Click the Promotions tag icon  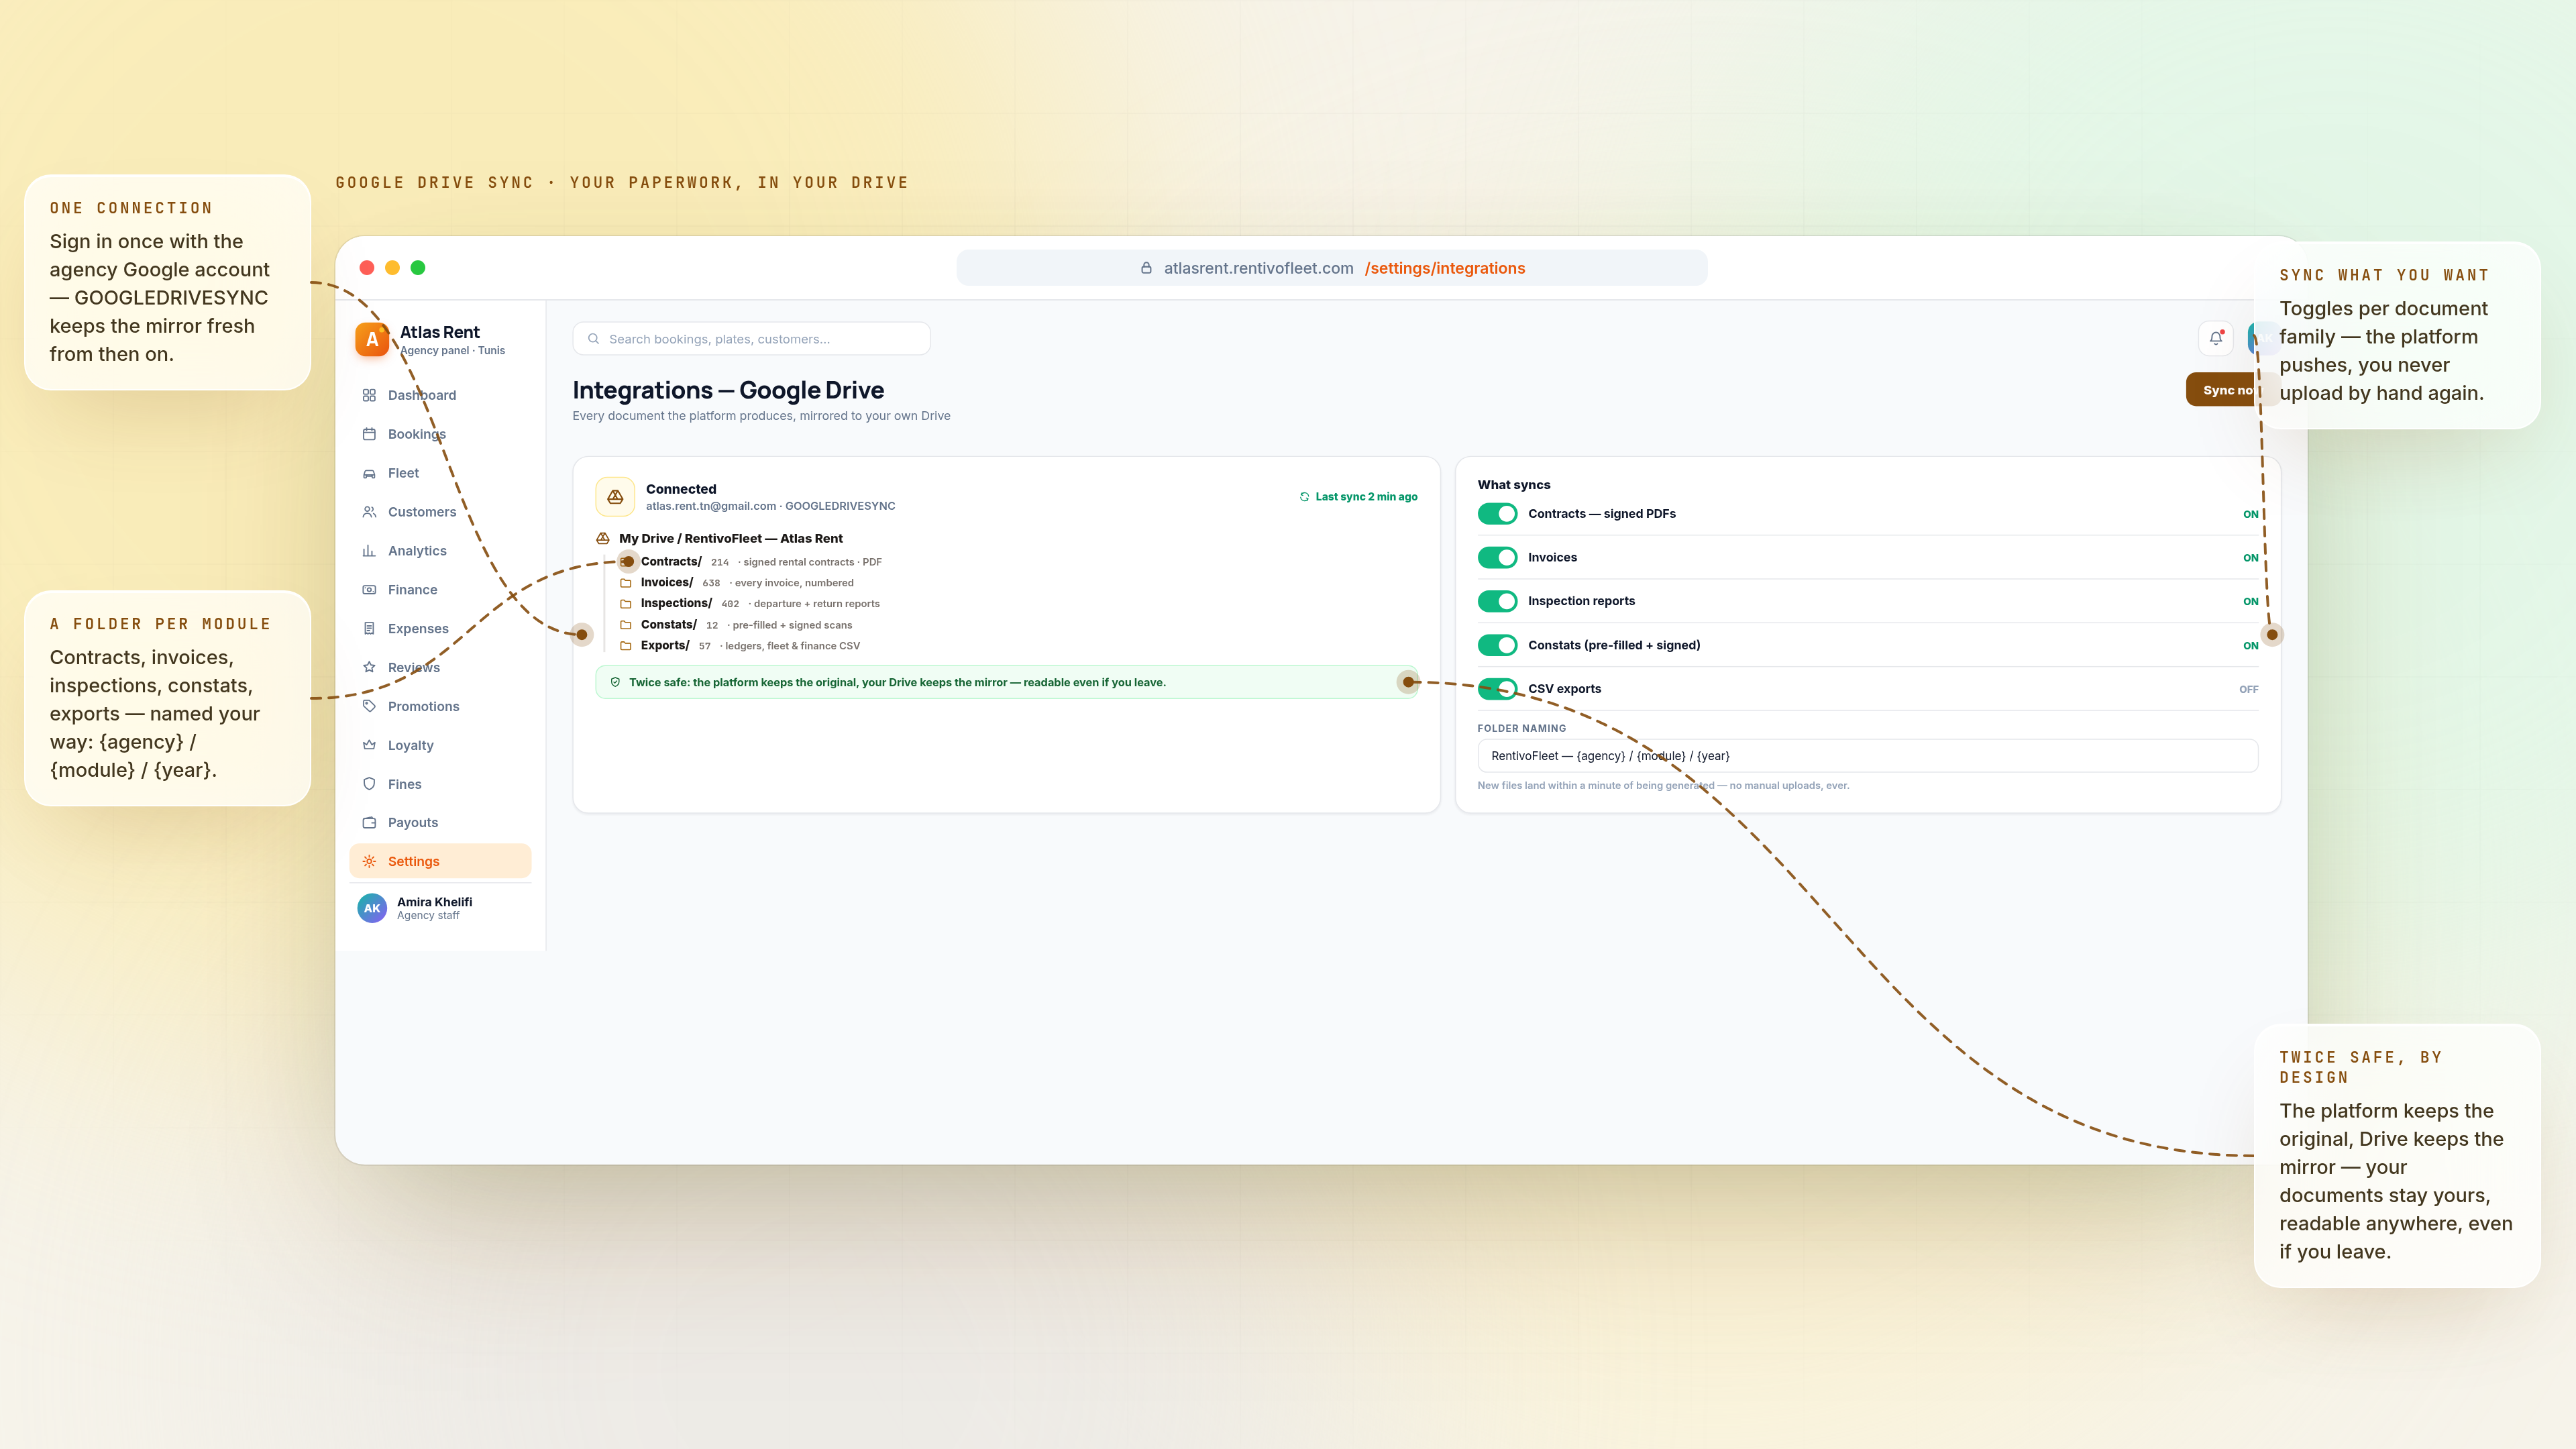369,706
